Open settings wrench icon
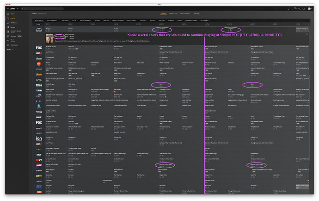Image resolution: width=319 pixels, height=201 pixels. coord(299,9)
